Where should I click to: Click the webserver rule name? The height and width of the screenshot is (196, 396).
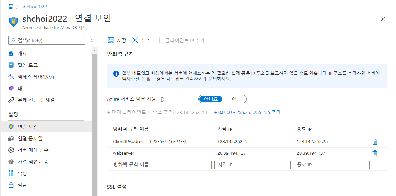123,153
